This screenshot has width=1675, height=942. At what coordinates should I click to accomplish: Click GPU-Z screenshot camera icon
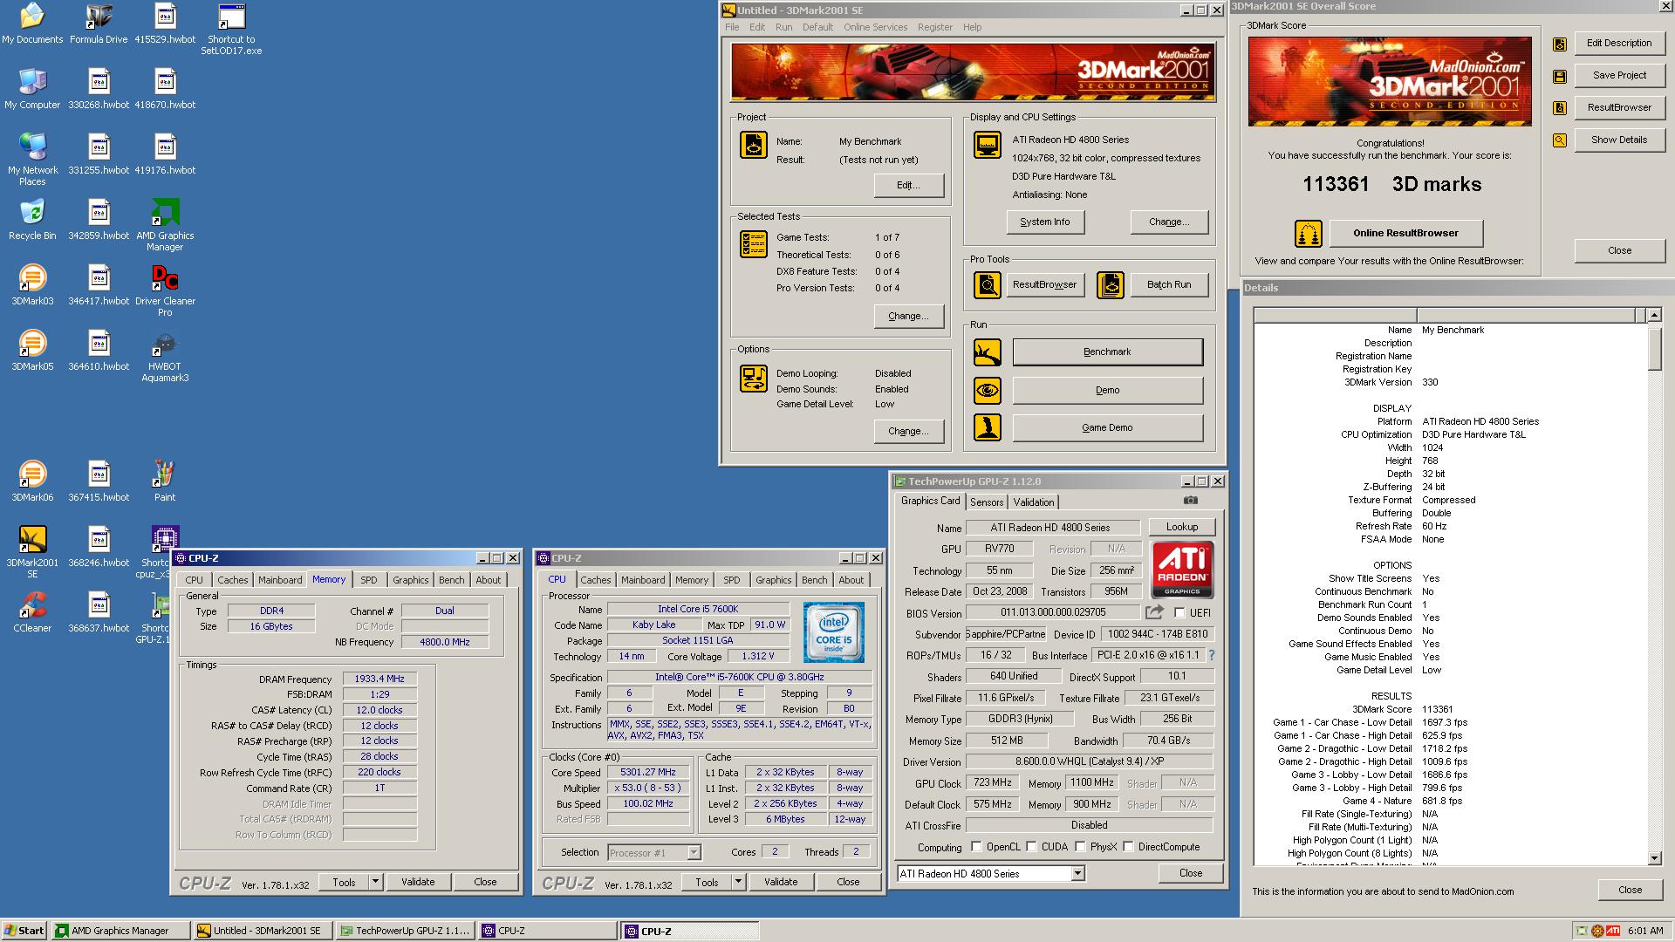[x=1191, y=501]
